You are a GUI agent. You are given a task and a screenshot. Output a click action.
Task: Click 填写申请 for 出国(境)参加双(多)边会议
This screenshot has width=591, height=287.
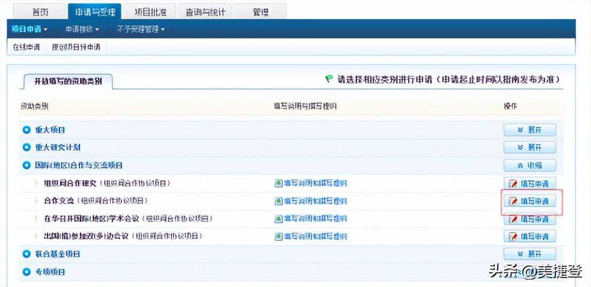tap(530, 237)
